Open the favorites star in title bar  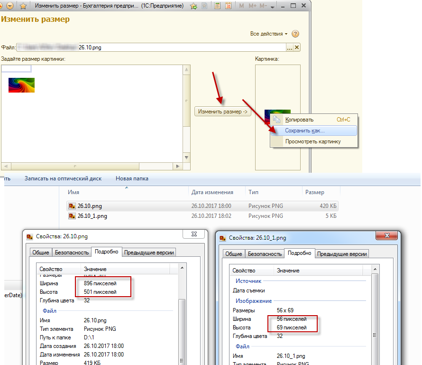click(x=23, y=6)
